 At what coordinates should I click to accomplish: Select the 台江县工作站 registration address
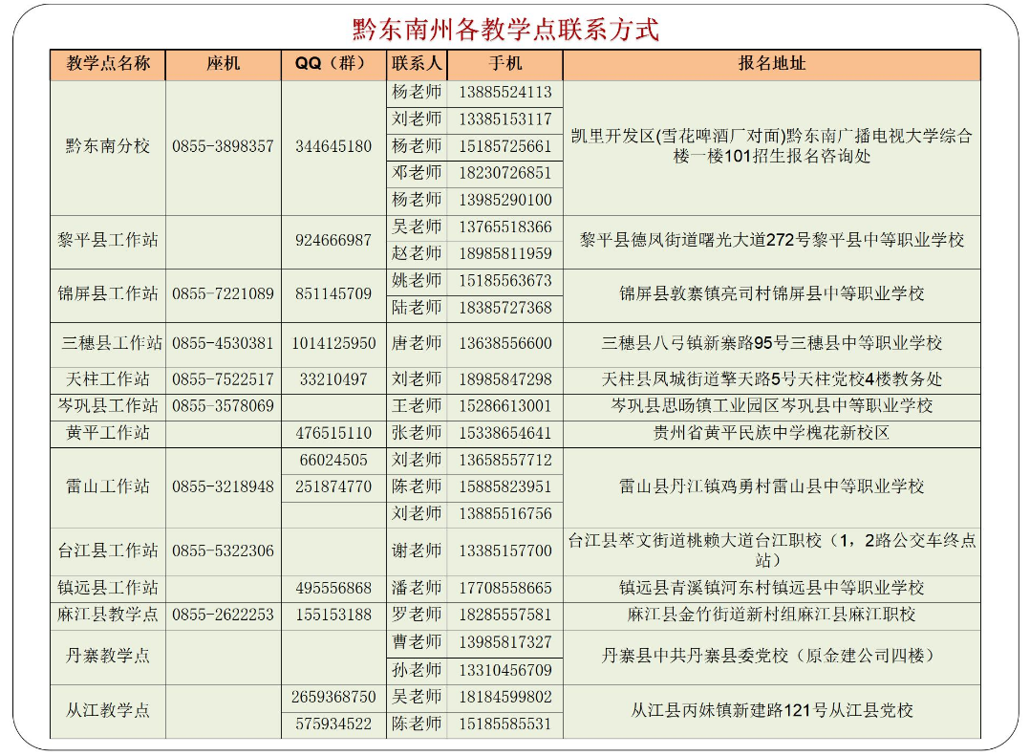[x=774, y=551]
